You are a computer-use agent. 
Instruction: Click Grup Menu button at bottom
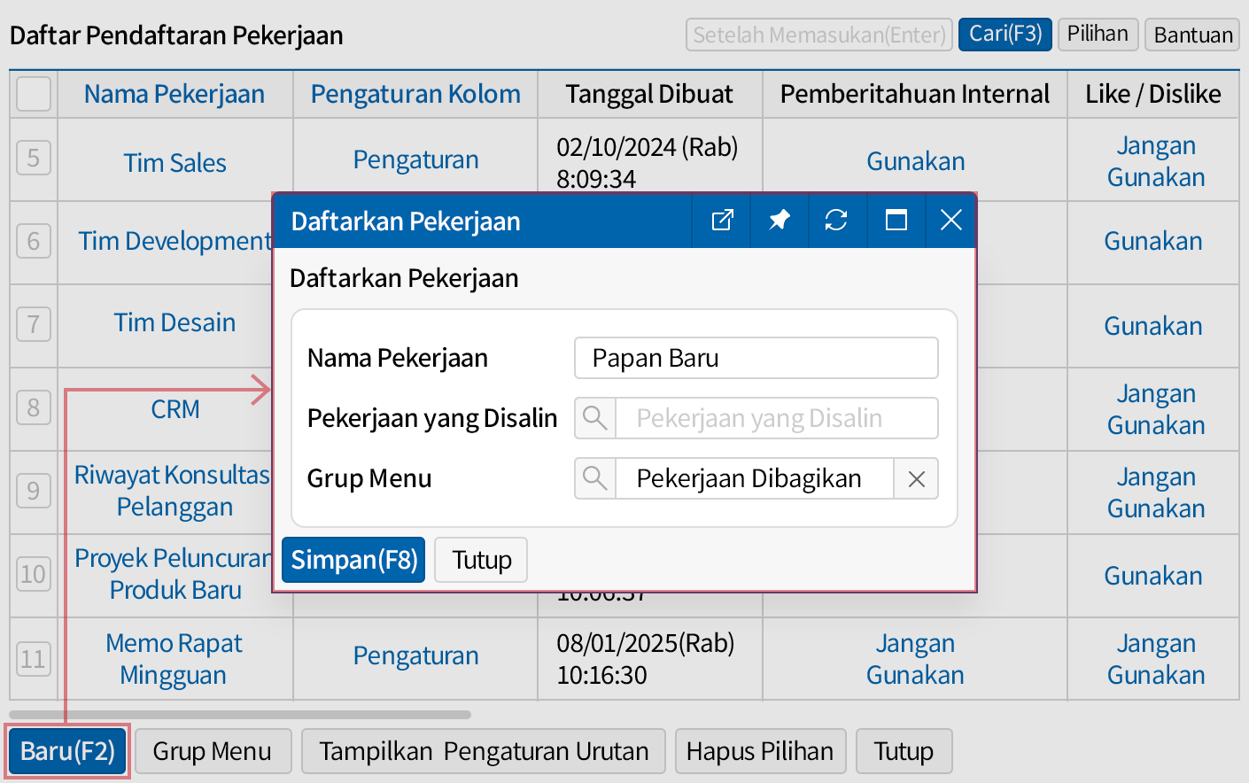[212, 751]
